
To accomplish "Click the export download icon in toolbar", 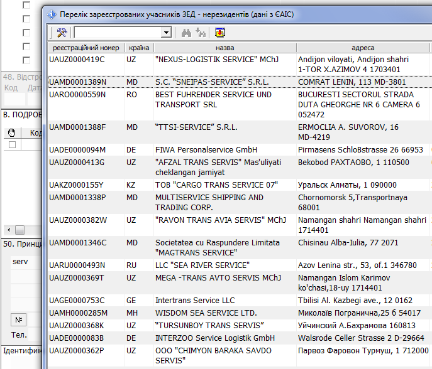I will tap(220, 33).
